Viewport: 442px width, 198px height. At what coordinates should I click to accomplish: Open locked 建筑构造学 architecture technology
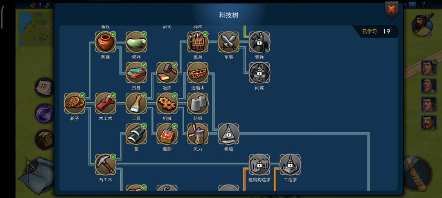[259, 165]
